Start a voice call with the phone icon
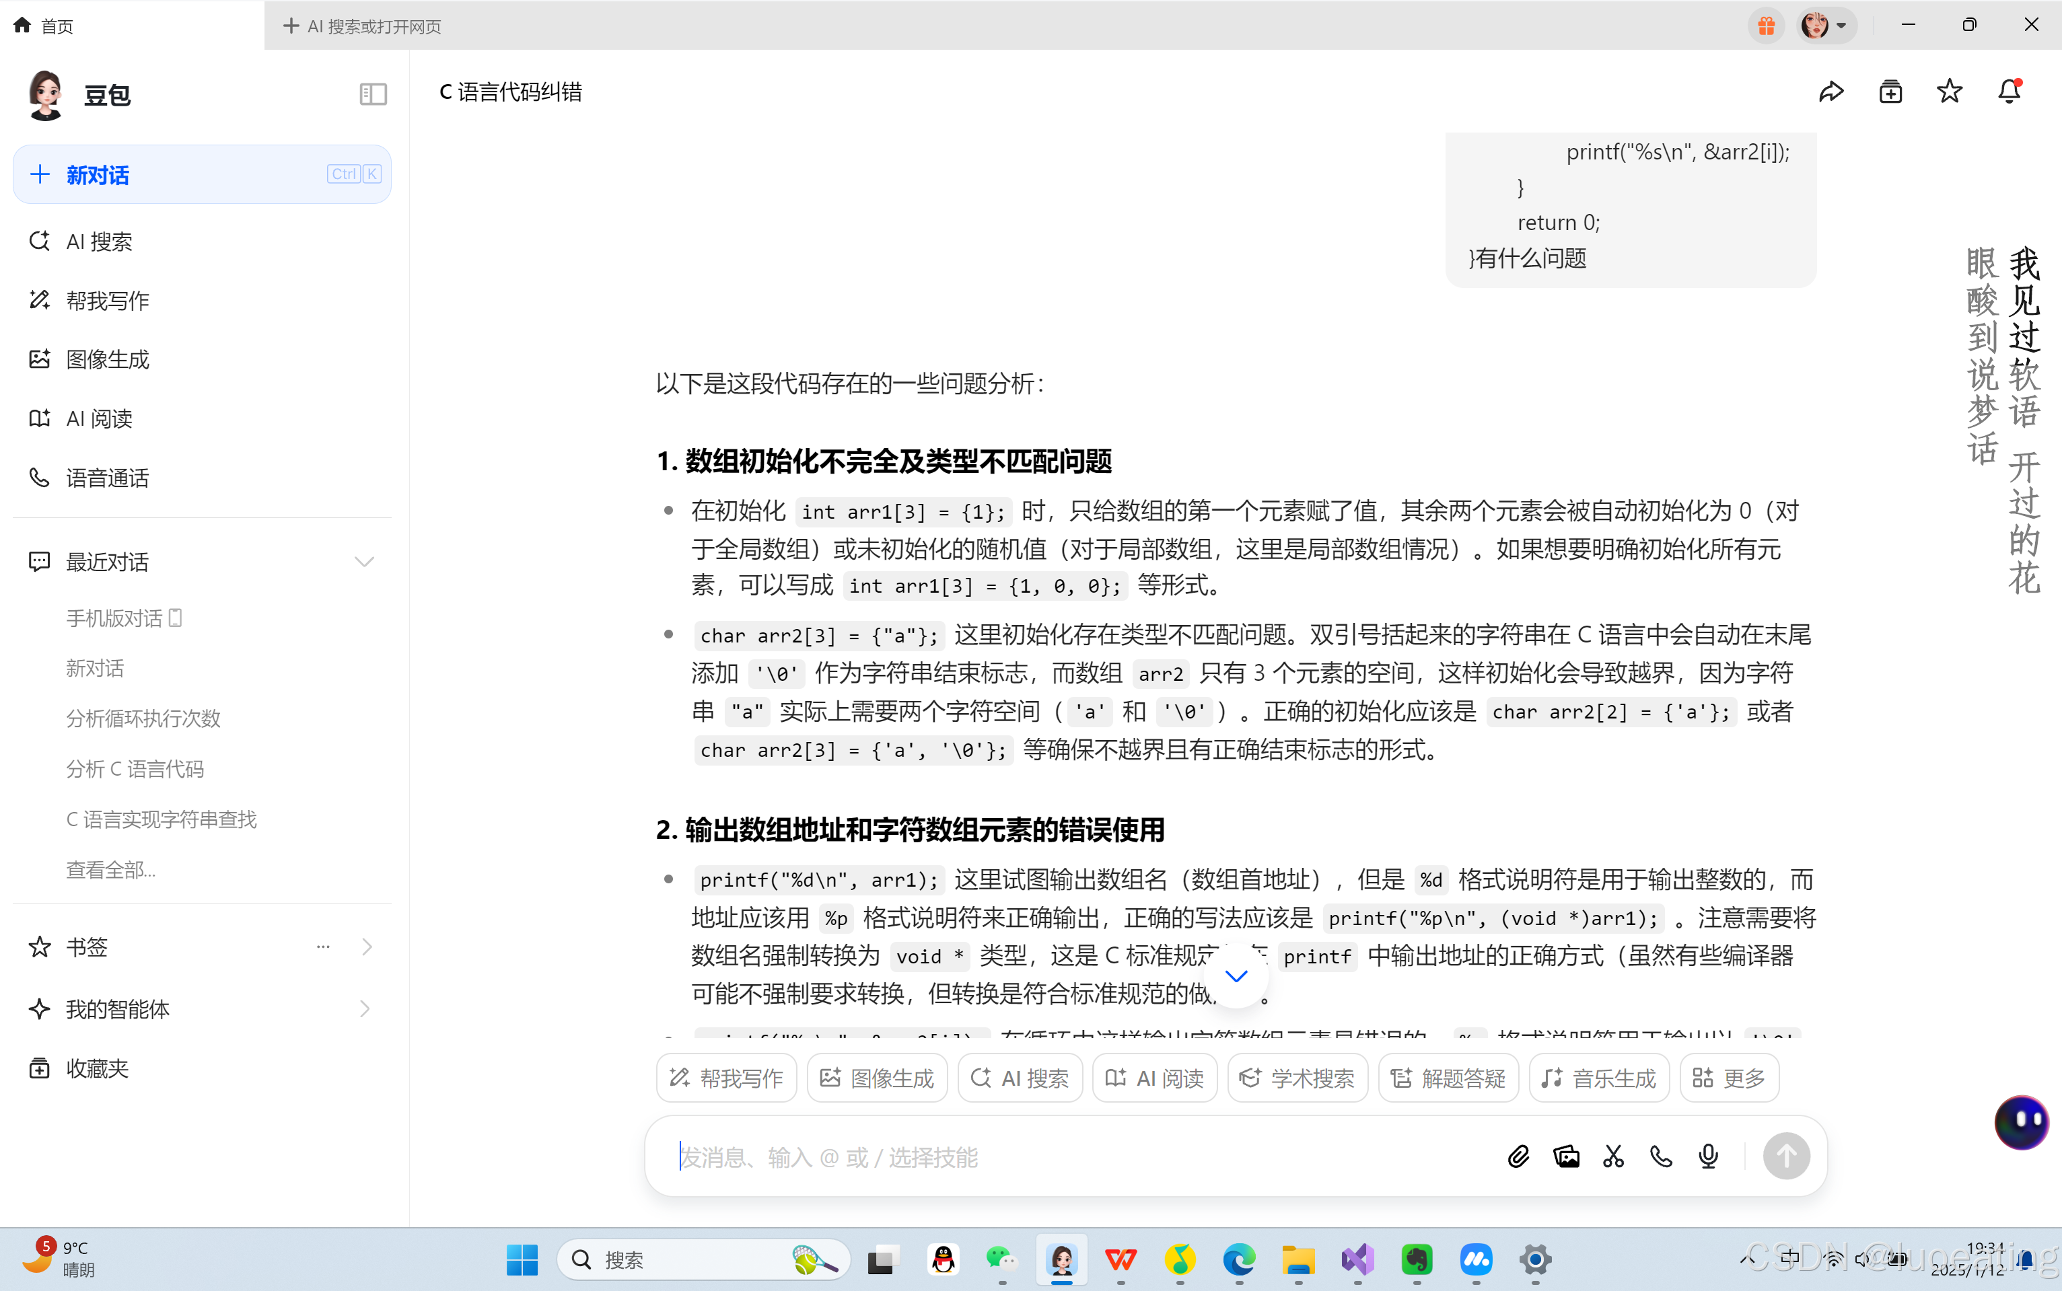The height and width of the screenshot is (1291, 2062). (x=1660, y=1157)
